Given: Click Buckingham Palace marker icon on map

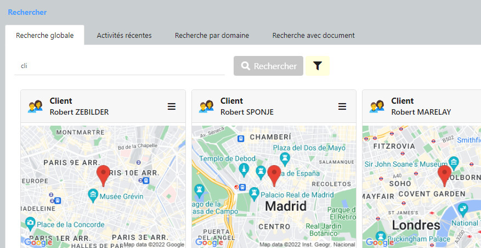Looking at the screenshot, I should 381,237.
